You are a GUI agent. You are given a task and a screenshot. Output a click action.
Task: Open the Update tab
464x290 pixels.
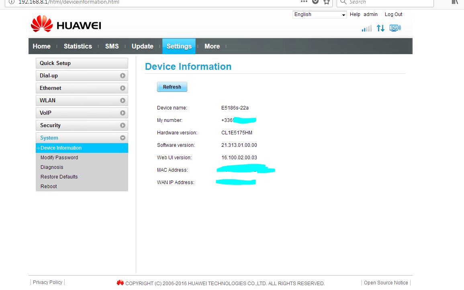[142, 47]
